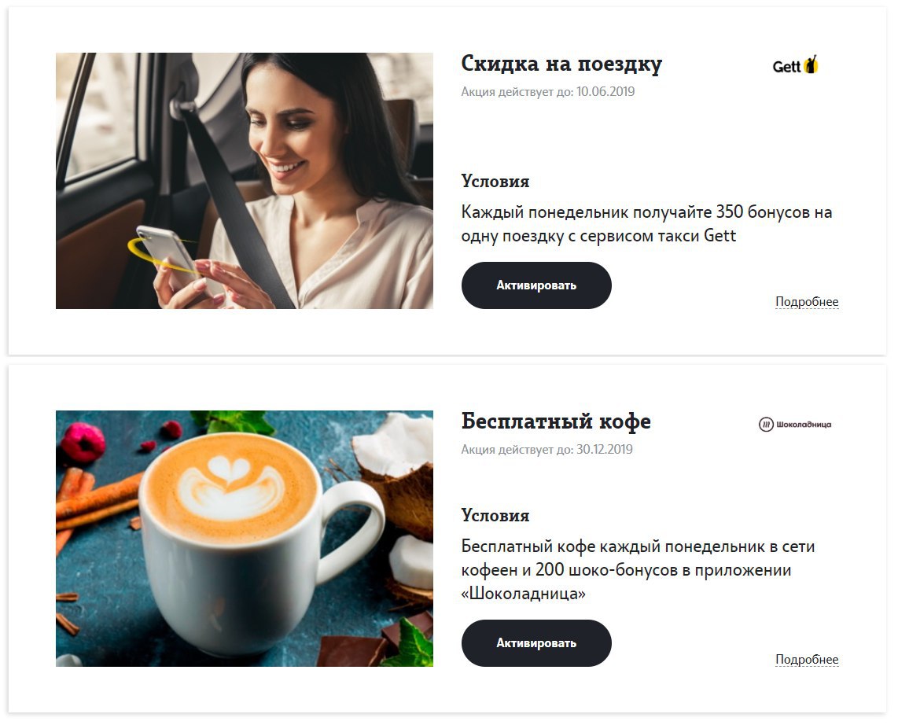
Task: Click the raspberry in the coffee photo
Action: [83, 442]
